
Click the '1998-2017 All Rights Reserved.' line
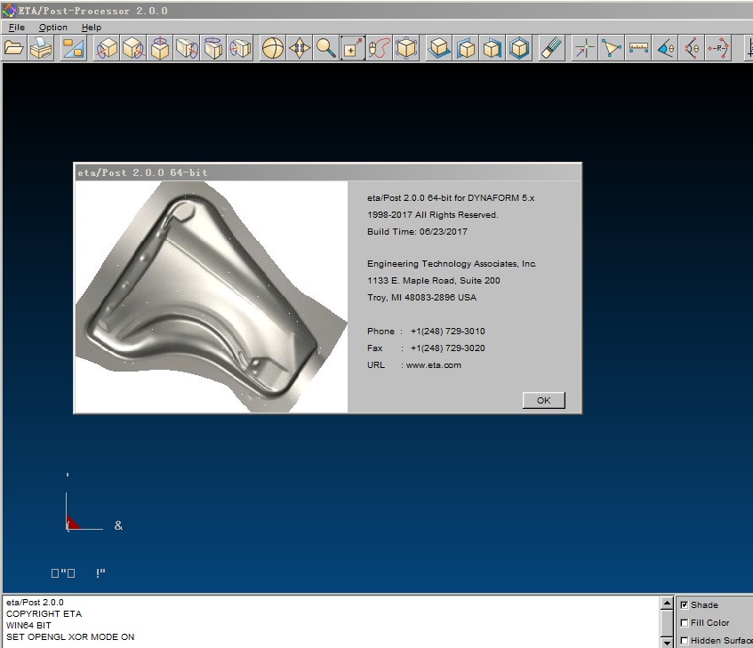pos(433,215)
